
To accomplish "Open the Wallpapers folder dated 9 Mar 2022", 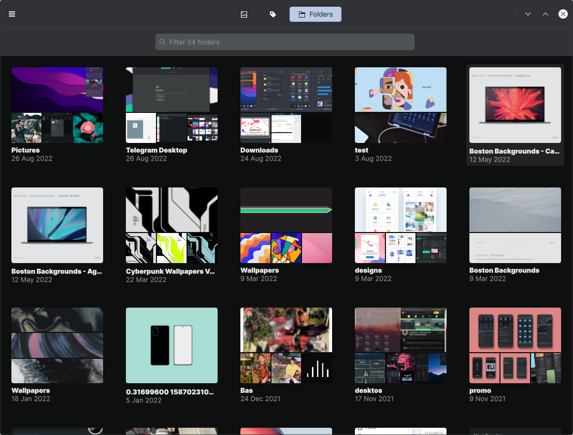I will tap(286, 225).
